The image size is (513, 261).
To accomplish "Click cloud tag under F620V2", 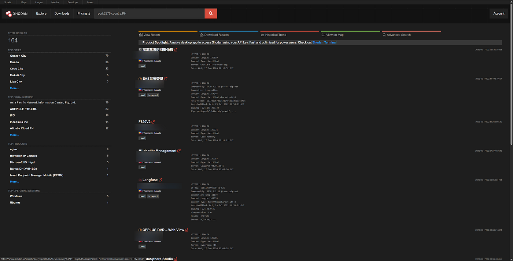I will pyautogui.click(x=142, y=138).
